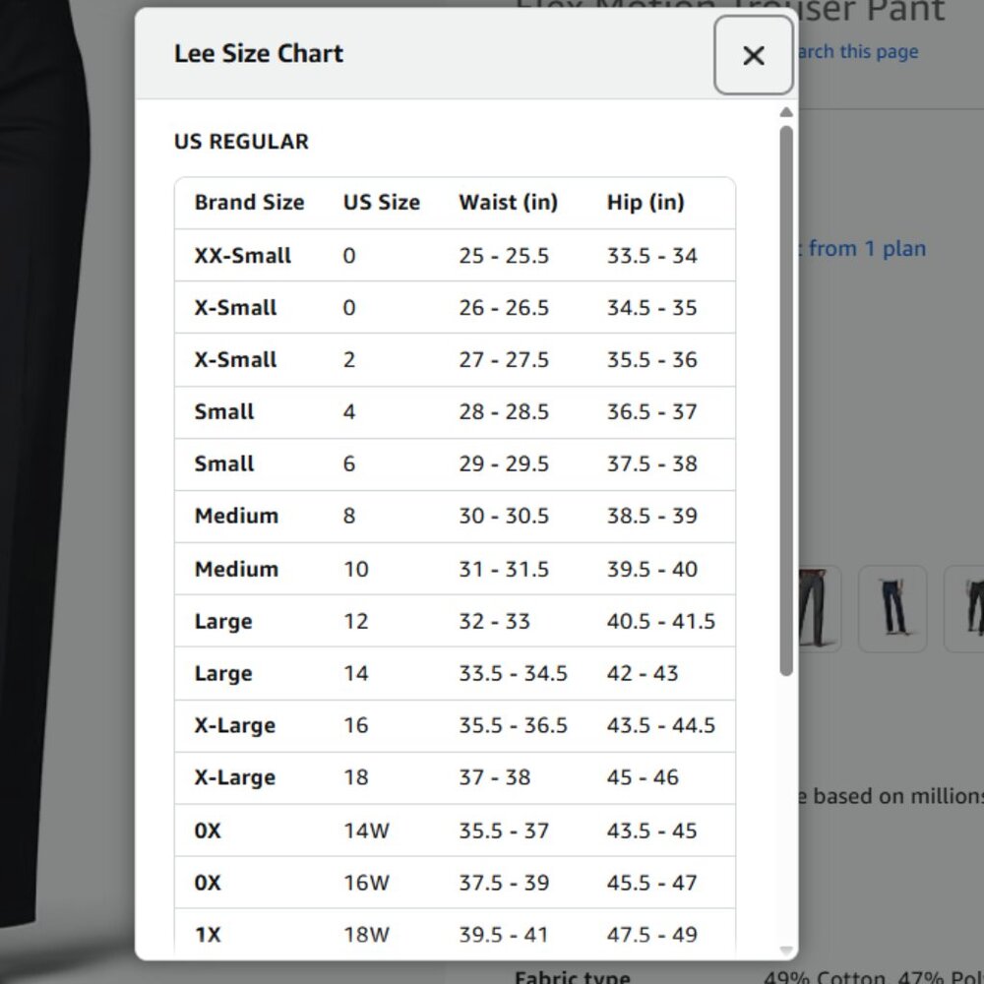Click waist value '25 - 25.5'
The width and height of the screenshot is (984, 984).
point(504,256)
